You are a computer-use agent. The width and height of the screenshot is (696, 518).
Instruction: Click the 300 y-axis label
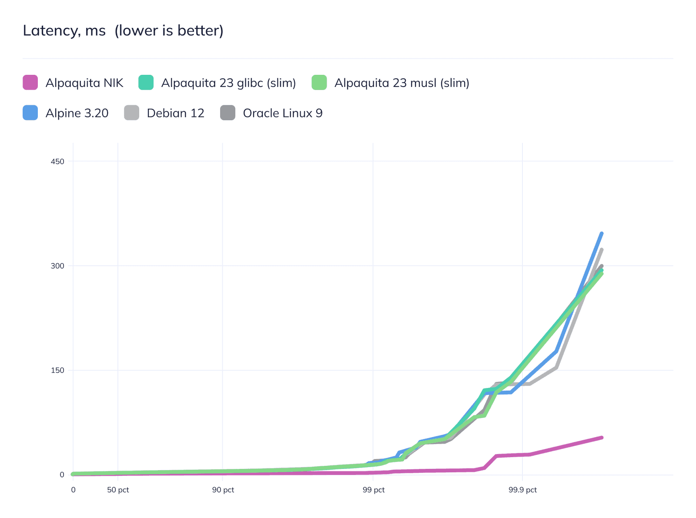(57, 266)
